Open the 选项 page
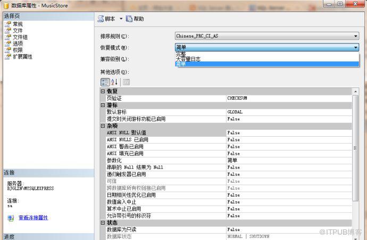This screenshot has height=240, width=367. [x=18, y=43]
